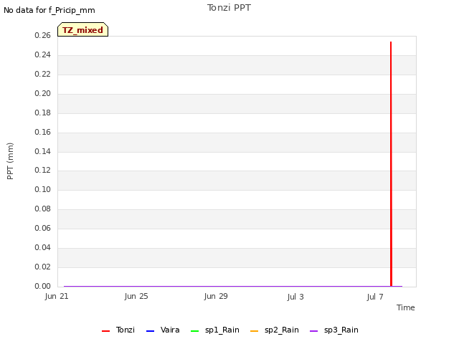Click the 0.12 y-axis tick label
Viewport: 459px width, 344px height.
43,170
